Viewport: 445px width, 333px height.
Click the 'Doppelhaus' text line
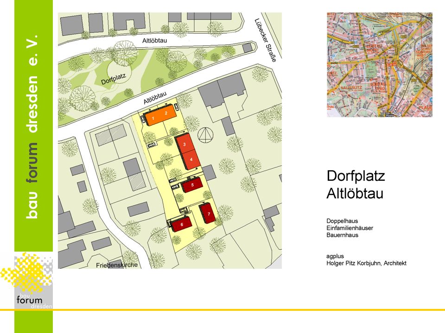pos(342,221)
